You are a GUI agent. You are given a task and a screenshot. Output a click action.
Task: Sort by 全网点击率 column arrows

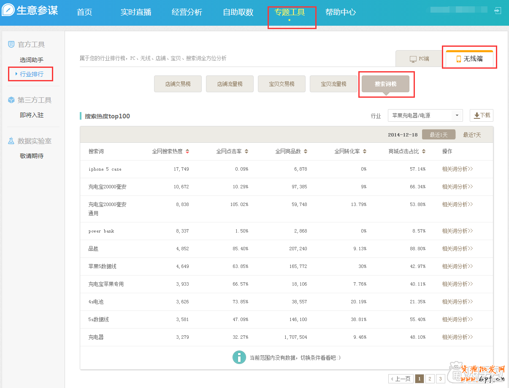(246, 152)
